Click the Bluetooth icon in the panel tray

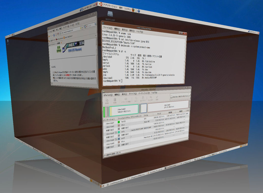pyautogui.click(x=82, y=9)
